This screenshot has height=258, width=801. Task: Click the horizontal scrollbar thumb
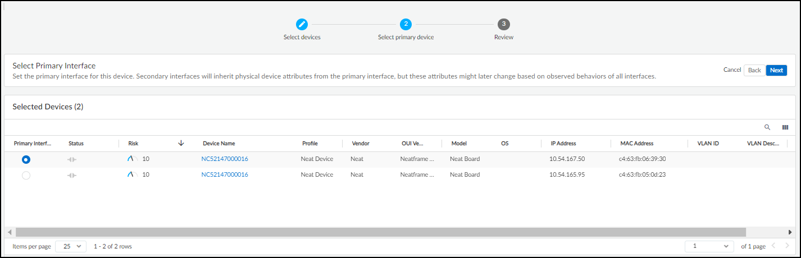[x=380, y=232]
